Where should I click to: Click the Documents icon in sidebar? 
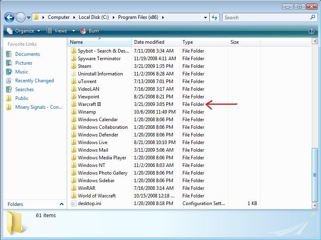tap(9, 54)
